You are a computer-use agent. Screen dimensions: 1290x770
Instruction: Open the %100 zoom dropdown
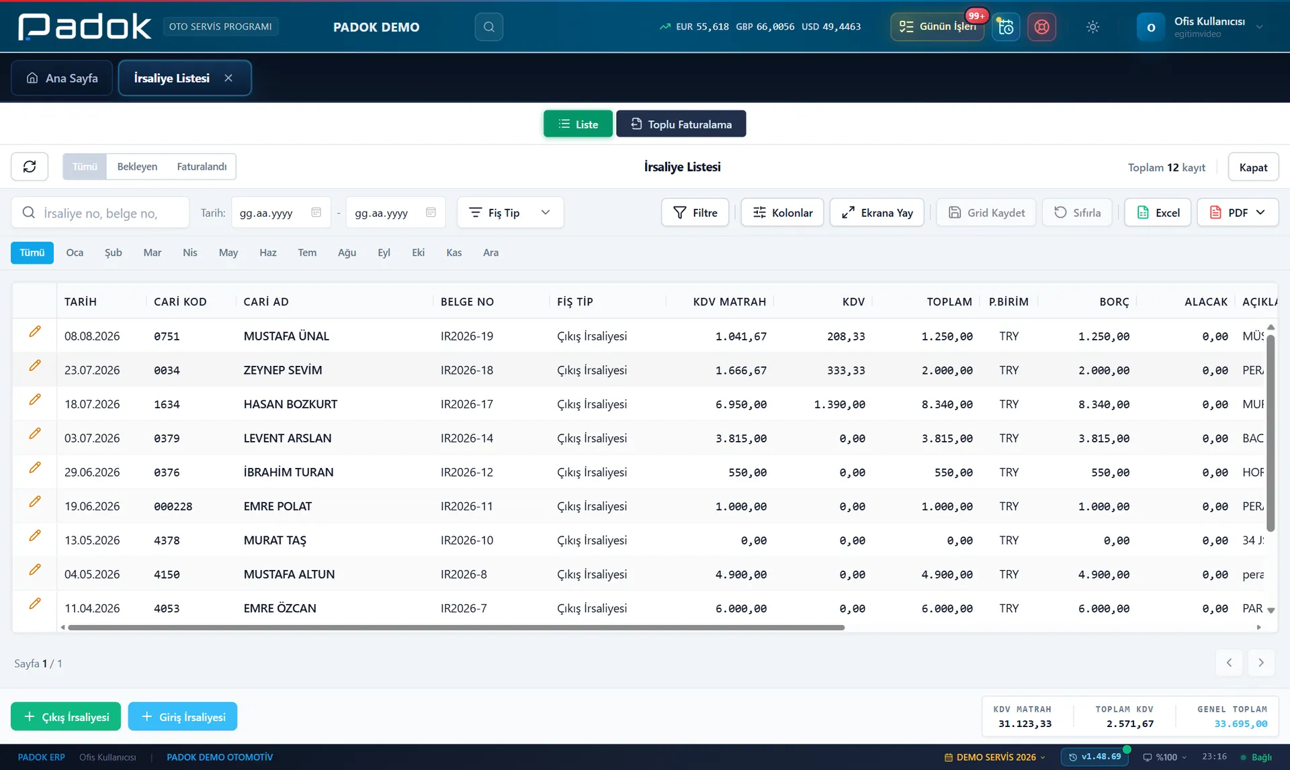click(1164, 757)
